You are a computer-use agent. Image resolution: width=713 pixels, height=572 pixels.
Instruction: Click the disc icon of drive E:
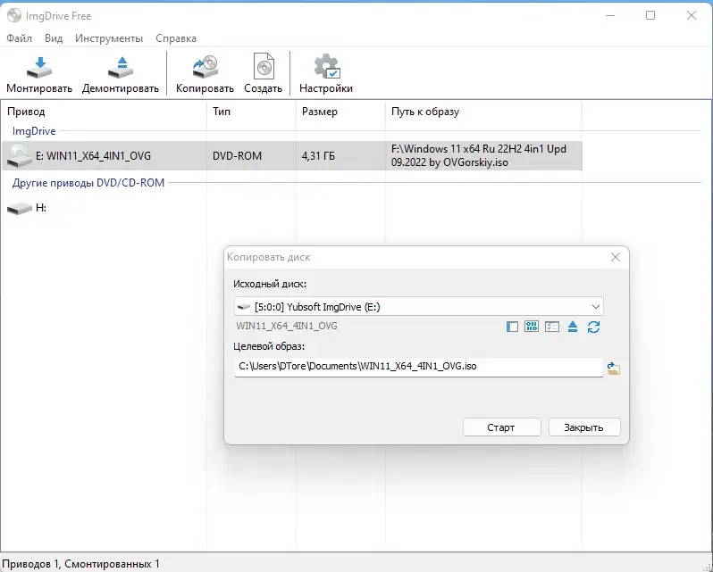19,155
